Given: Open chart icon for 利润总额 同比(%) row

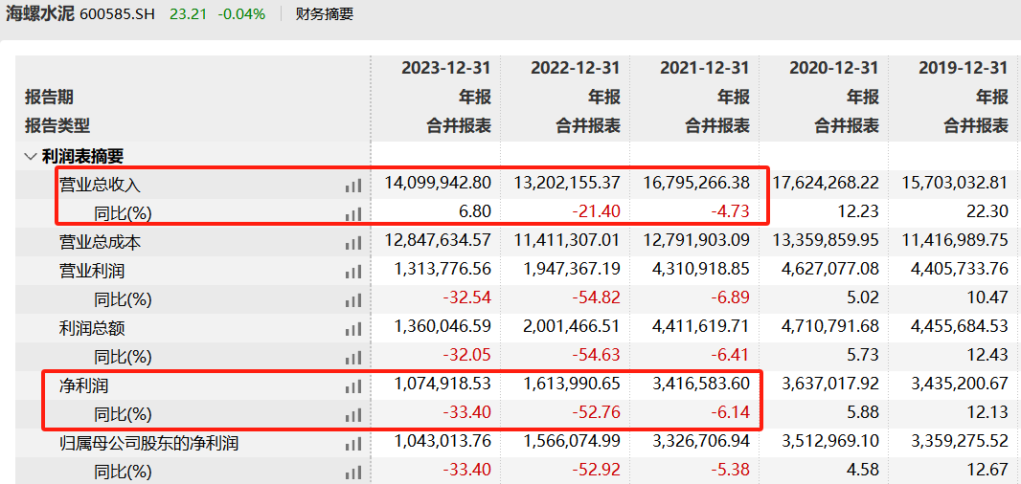Looking at the screenshot, I should point(352,357).
